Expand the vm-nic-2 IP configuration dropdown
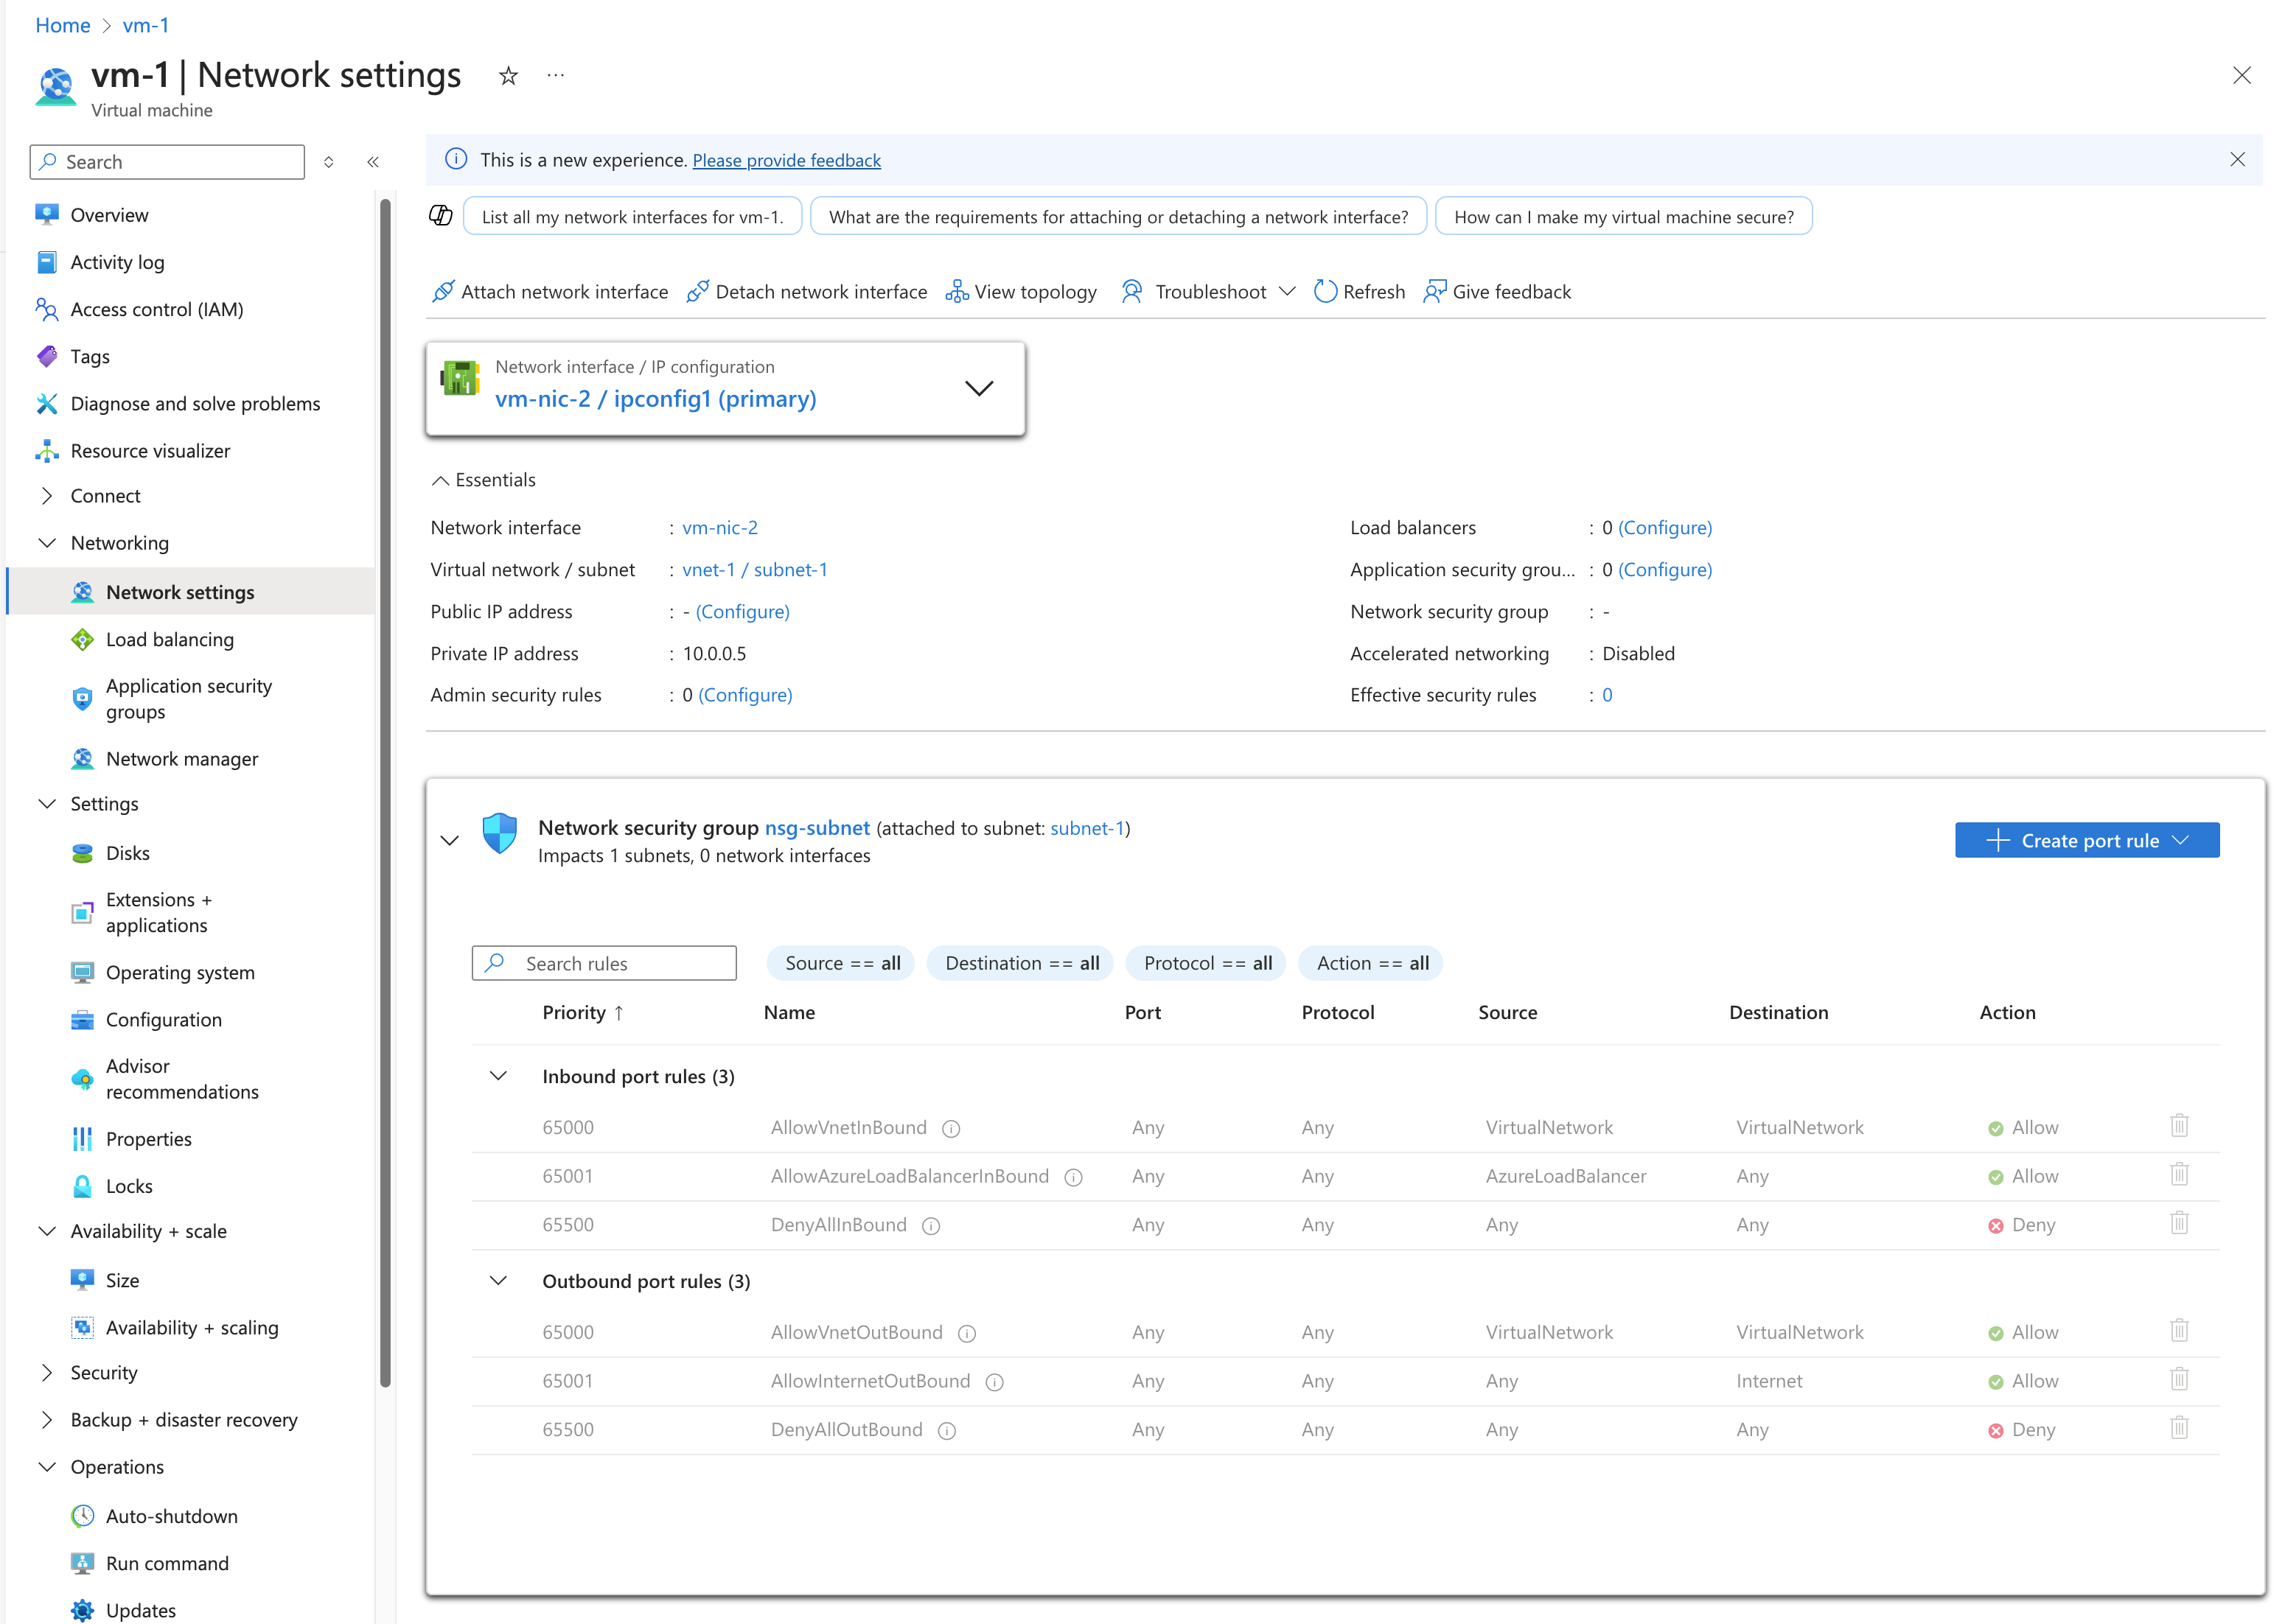Image resolution: width=2285 pixels, height=1624 pixels. point(980,388)
